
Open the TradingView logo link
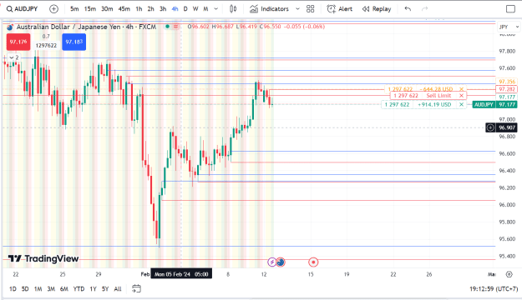[x=43, y=258]
